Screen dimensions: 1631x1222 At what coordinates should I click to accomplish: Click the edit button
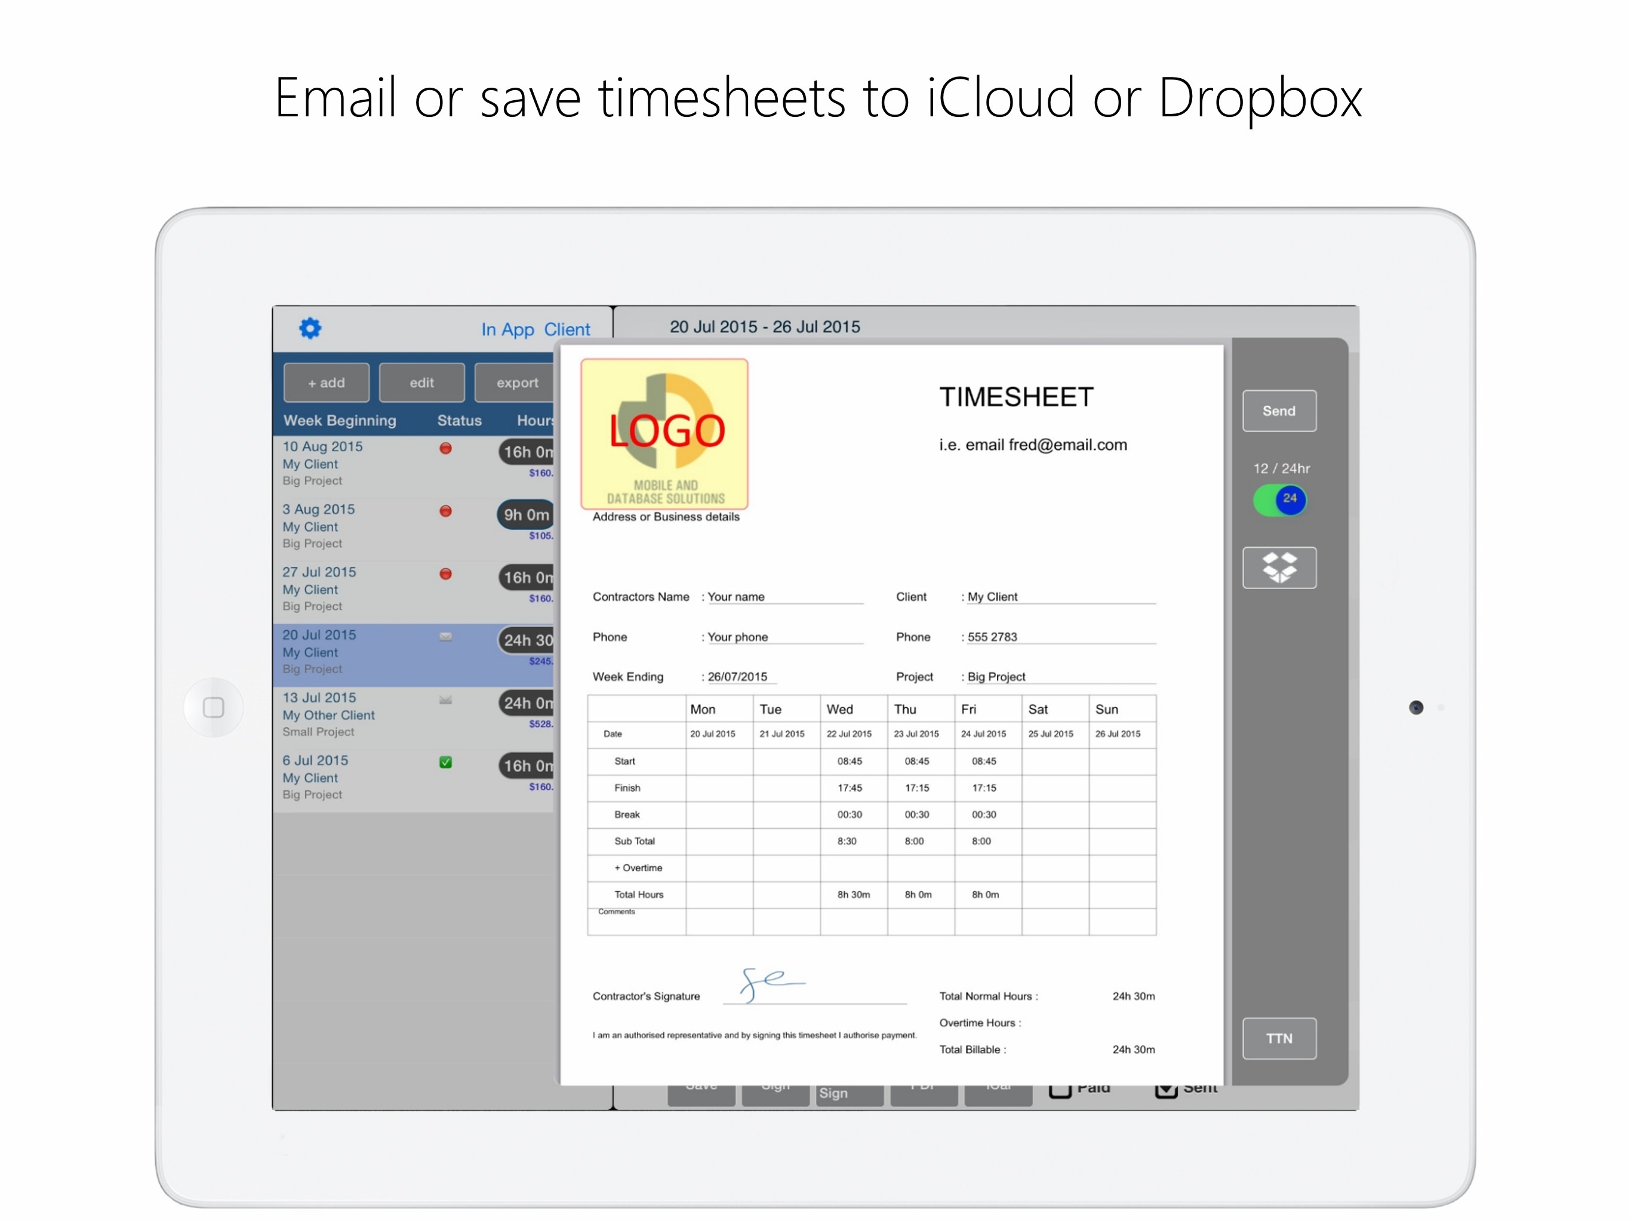tap(421, 382)
